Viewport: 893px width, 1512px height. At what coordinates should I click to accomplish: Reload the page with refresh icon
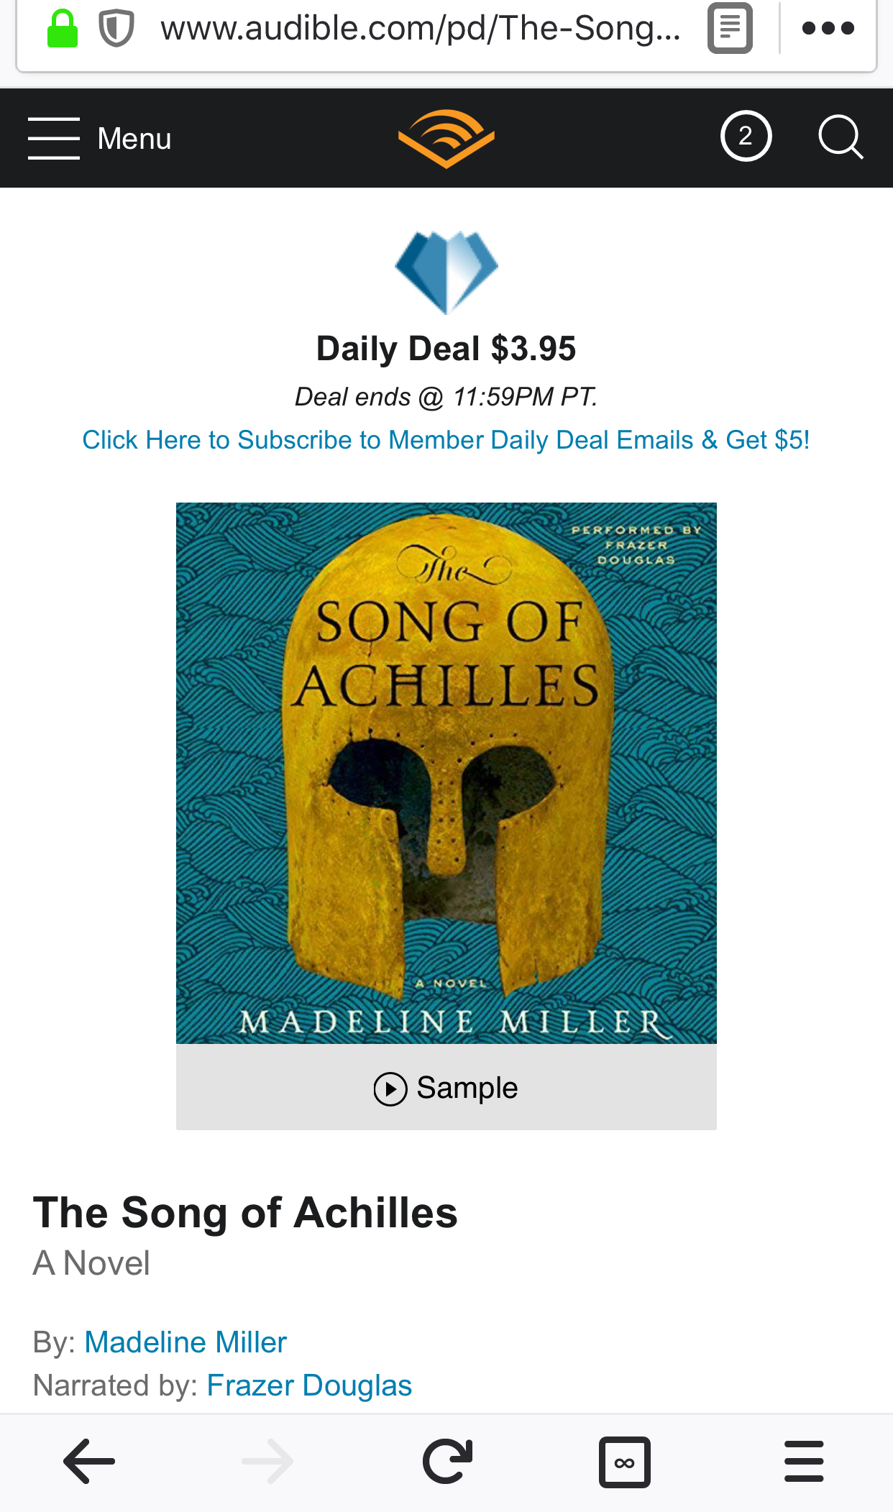point(447,1461)
